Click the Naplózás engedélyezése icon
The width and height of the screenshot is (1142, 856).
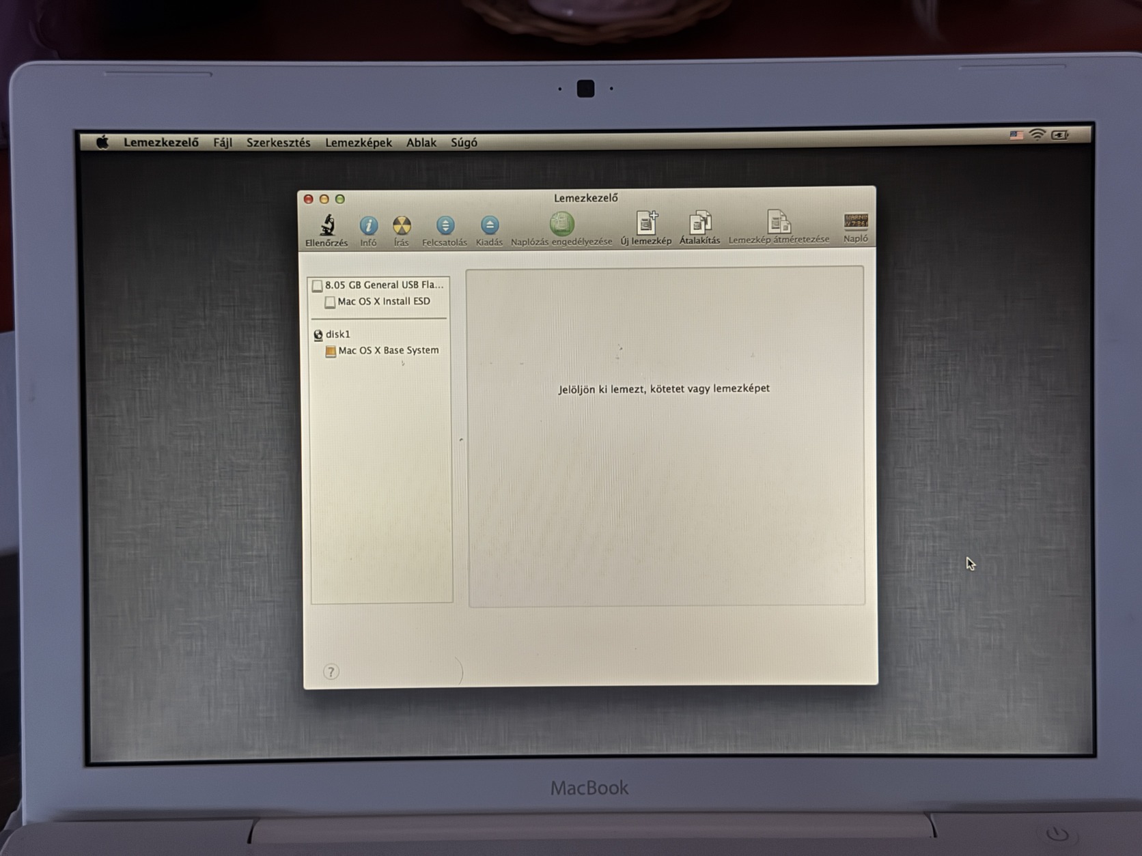click(x=561, y=223)
